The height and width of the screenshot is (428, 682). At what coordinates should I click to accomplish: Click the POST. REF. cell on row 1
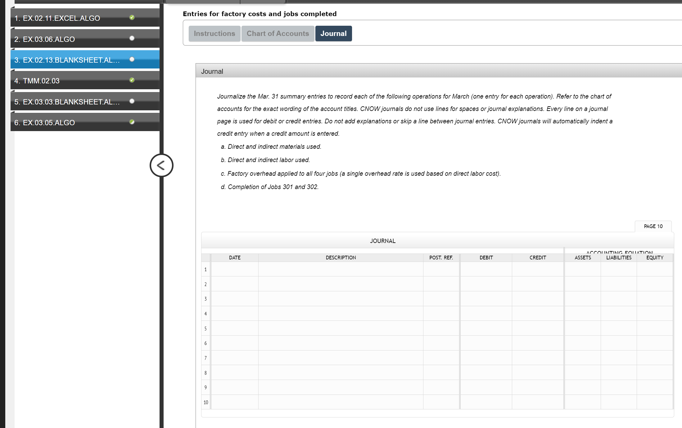(x=441, y=269)
